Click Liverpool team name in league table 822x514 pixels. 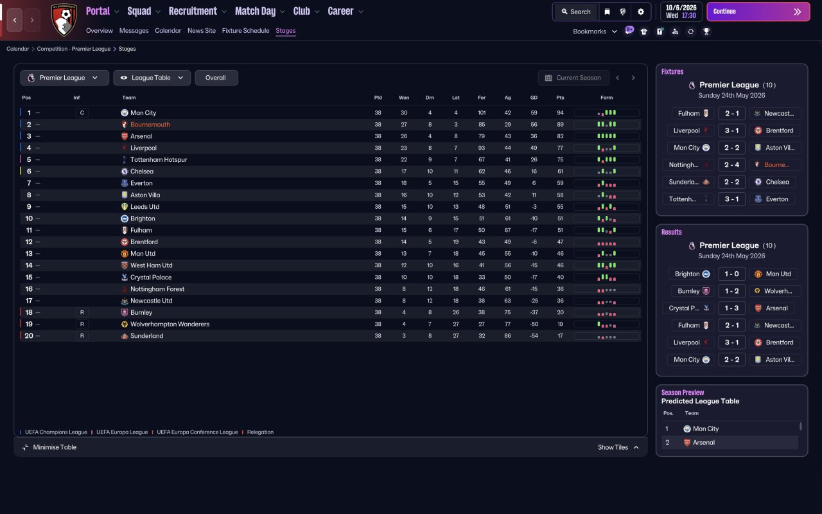(143, 148)
